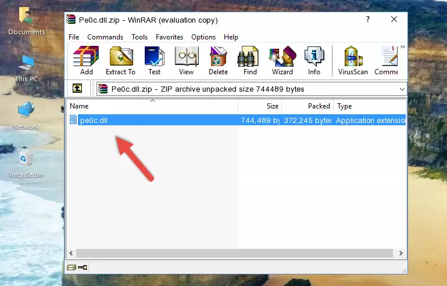Show archive Info
Viewport: 447px width, 286px height.
click(x=314, y=60)
